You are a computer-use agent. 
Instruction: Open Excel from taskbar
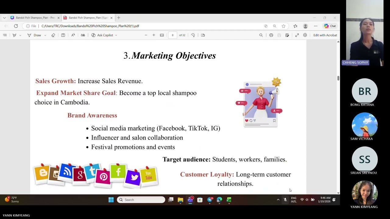(229, 200)
